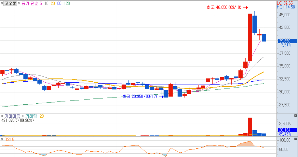Click the 20,184 volume value tag
Image resolution: width=298 pixels, height=157 pixels.
pos(288,130)
